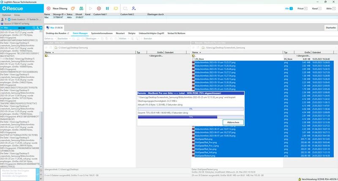Click the Abbrechen button in transfer dialog

click(233, 122)
